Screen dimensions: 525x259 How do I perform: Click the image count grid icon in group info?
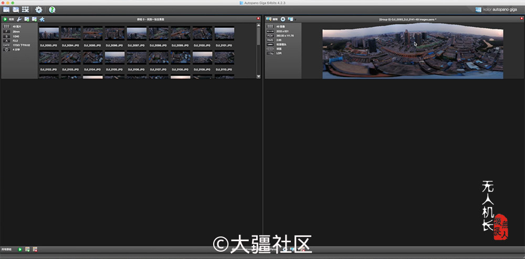pos(7,26)
